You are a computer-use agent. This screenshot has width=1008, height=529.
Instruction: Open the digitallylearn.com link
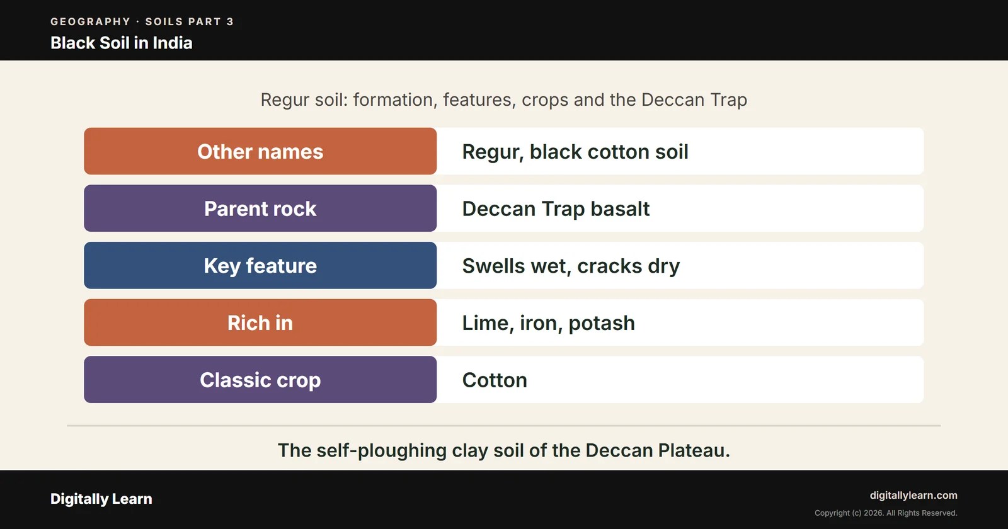(913, 495)
